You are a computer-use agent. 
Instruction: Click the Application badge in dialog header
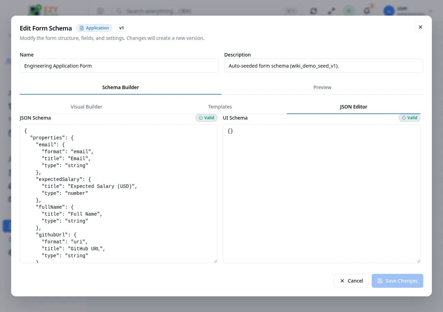point(94,28)
